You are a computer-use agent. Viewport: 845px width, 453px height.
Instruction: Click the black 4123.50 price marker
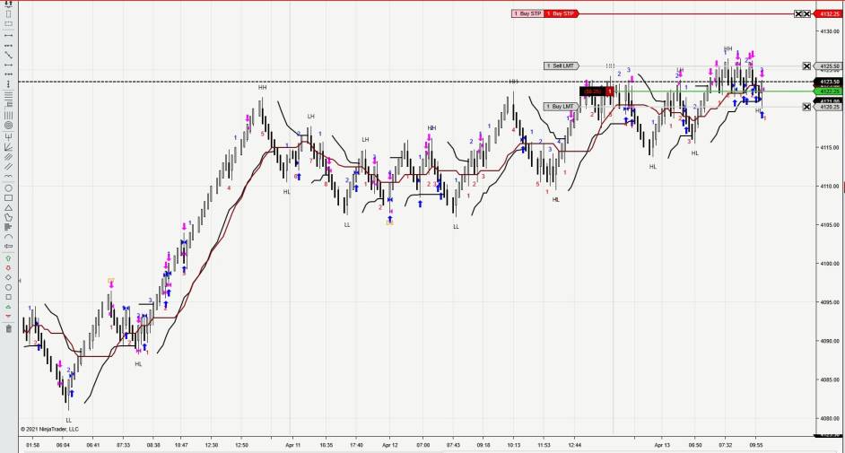coord(829,82)
